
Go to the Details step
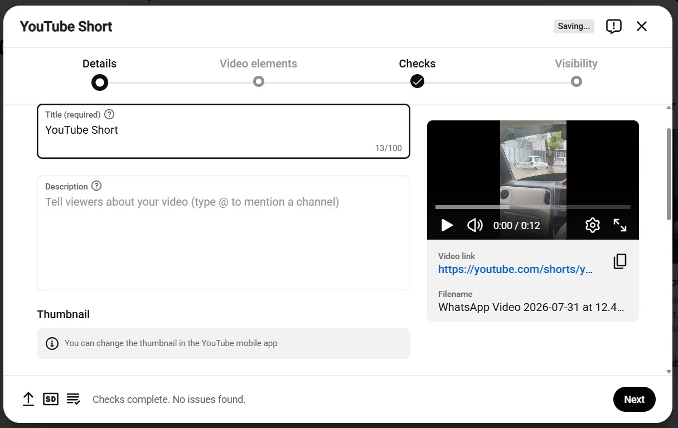[99, 64]
